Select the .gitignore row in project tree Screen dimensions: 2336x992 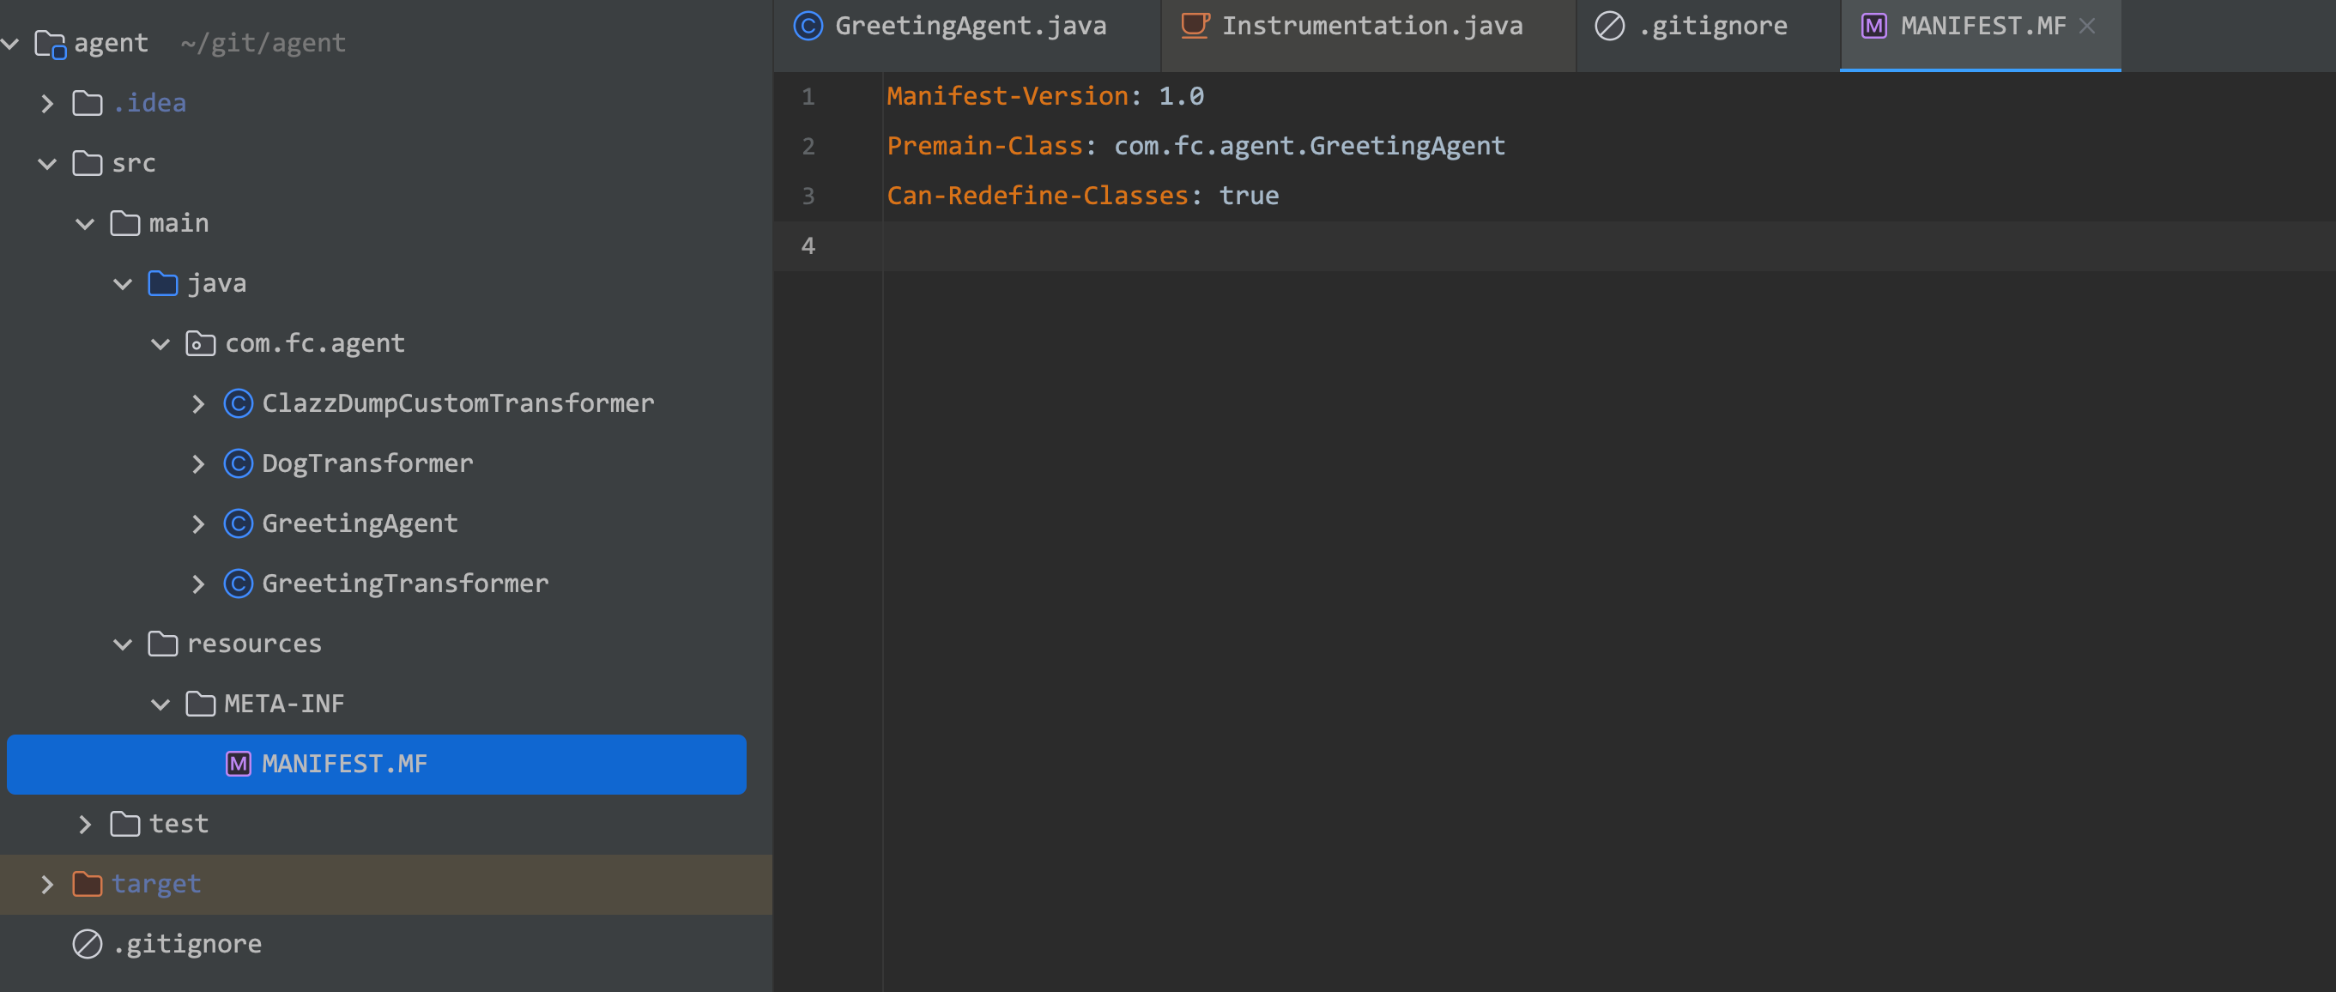click(386, 944)
